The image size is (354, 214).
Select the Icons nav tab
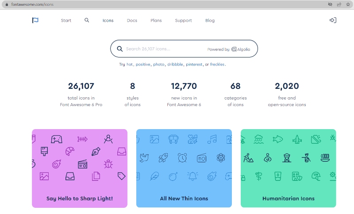pyautogui.click(x=108, y=20)
